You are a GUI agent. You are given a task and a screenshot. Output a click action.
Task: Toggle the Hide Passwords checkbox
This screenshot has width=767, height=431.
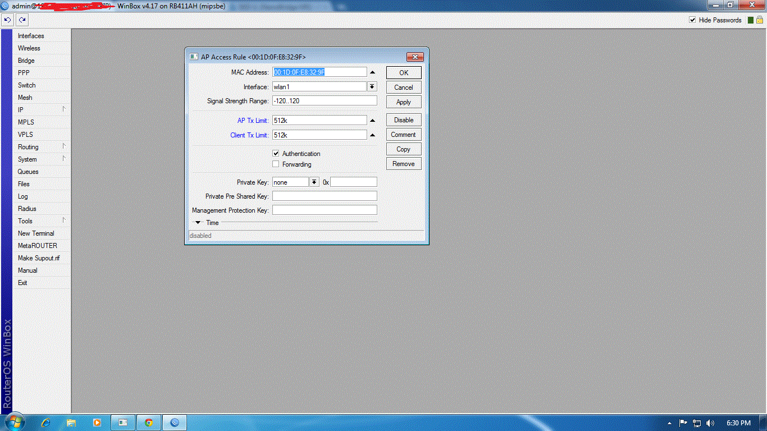692,20
